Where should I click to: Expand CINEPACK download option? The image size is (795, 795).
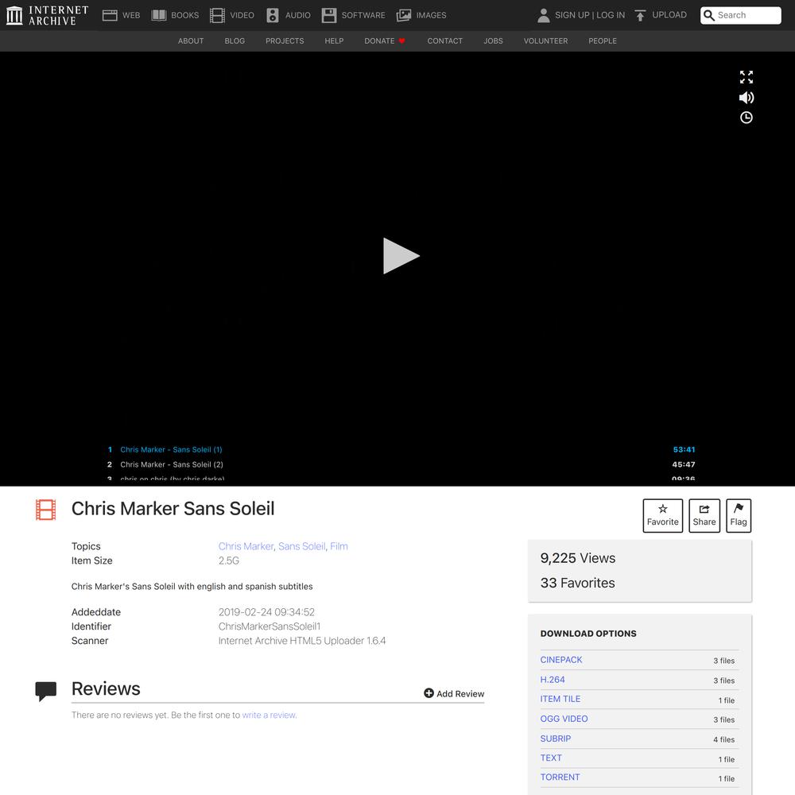[560, 660]
